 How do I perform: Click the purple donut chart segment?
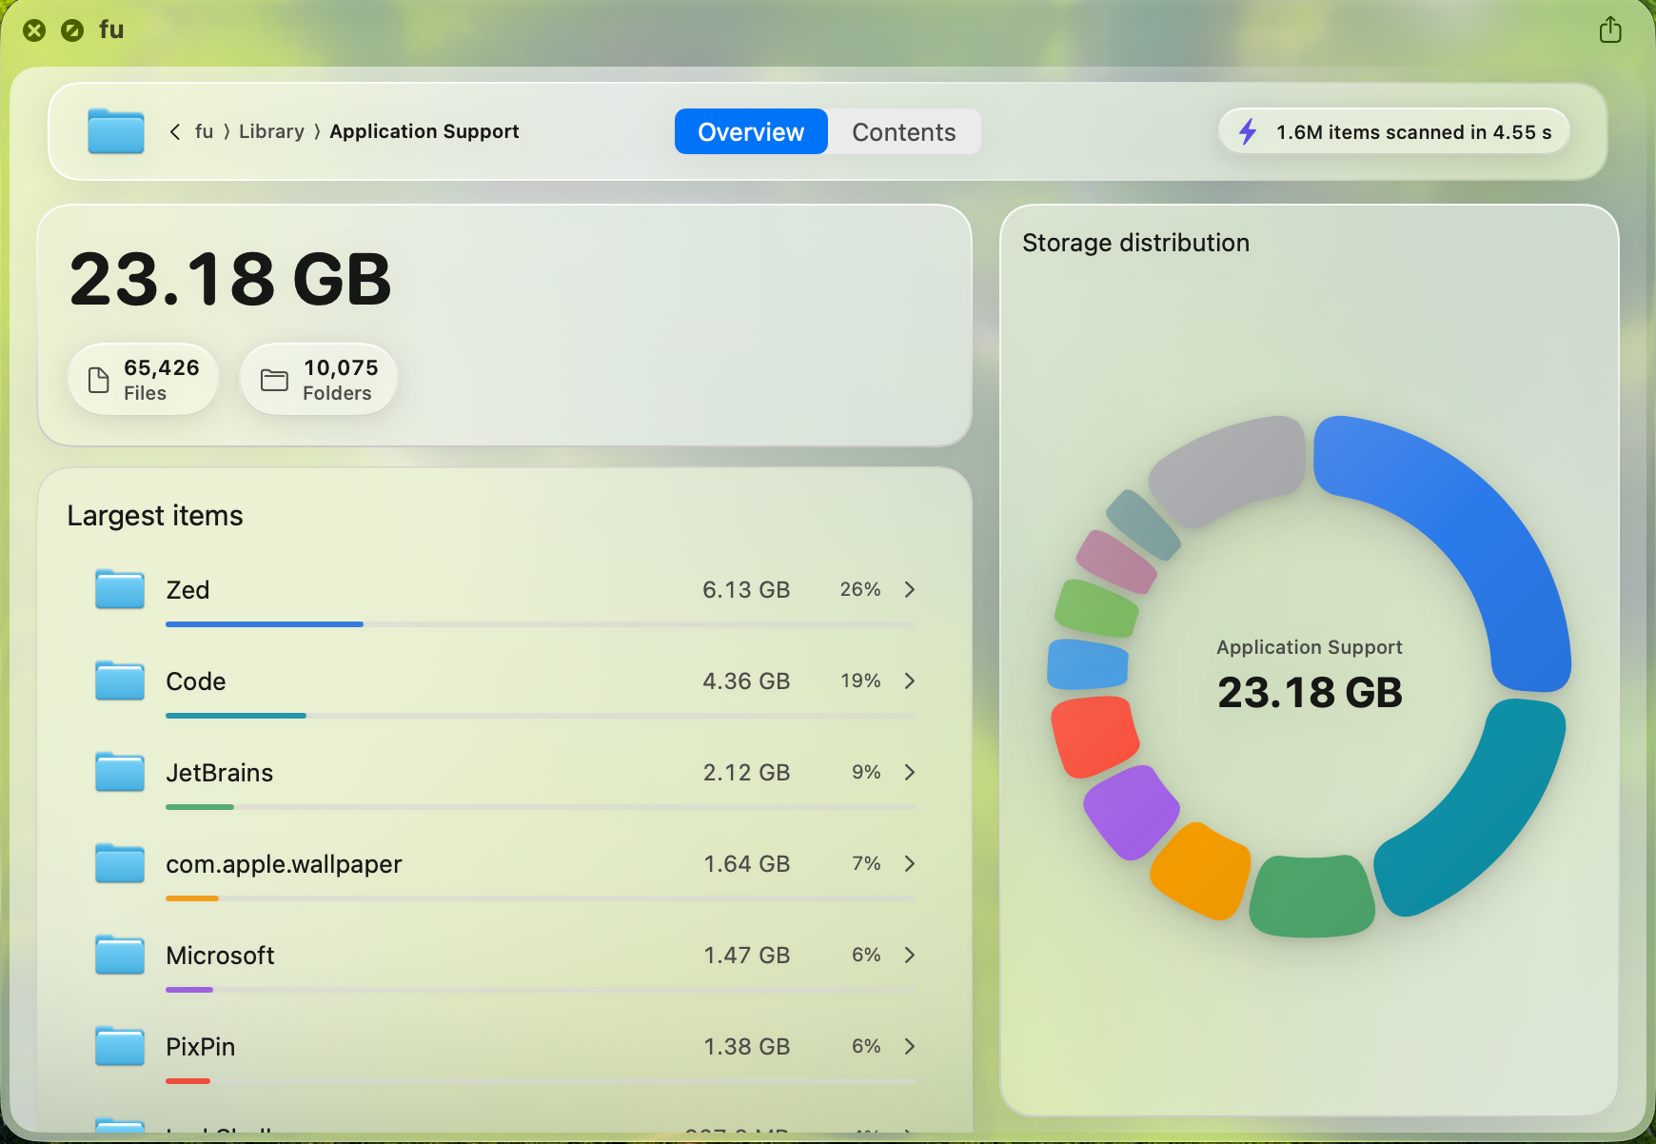click(x=1132, y=812)
